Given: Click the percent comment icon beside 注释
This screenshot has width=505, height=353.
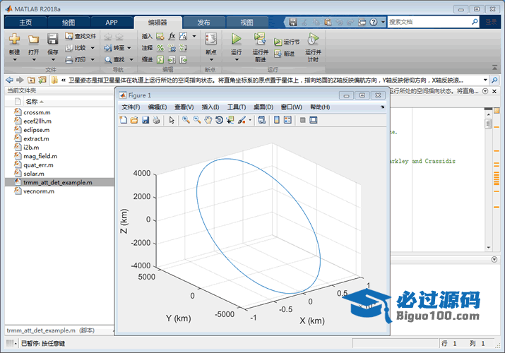Looking at the screenshot, I should [x=160, y=48].
